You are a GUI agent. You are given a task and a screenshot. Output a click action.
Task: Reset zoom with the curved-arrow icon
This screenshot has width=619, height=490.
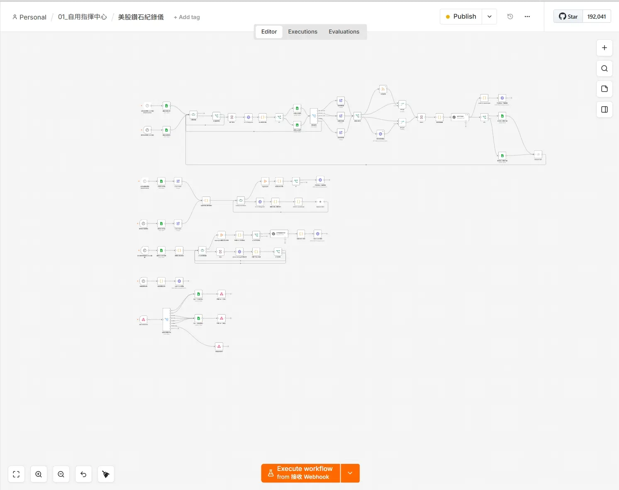coord(83,474)
